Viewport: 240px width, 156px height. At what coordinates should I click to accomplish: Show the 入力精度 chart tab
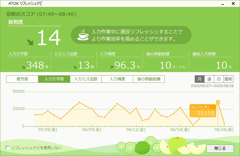[117, 79]
